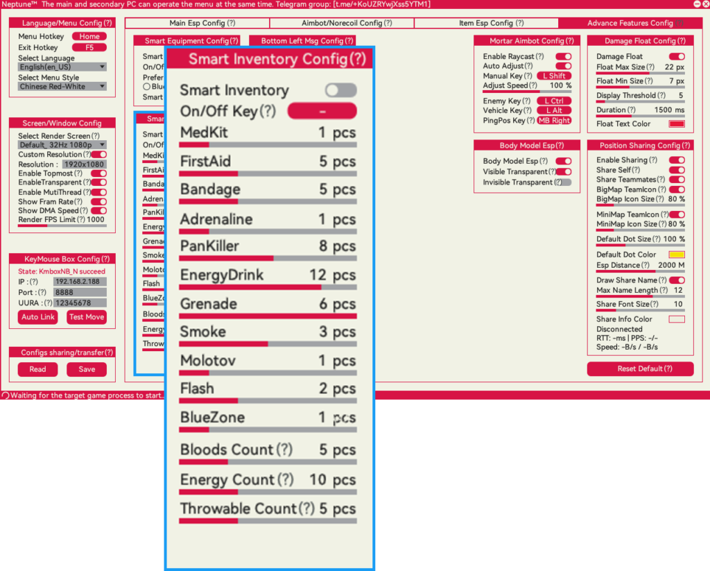Toggle Visible Transparent switch
710x571 pixels.
pyautogui.click(x=563, y=172)
